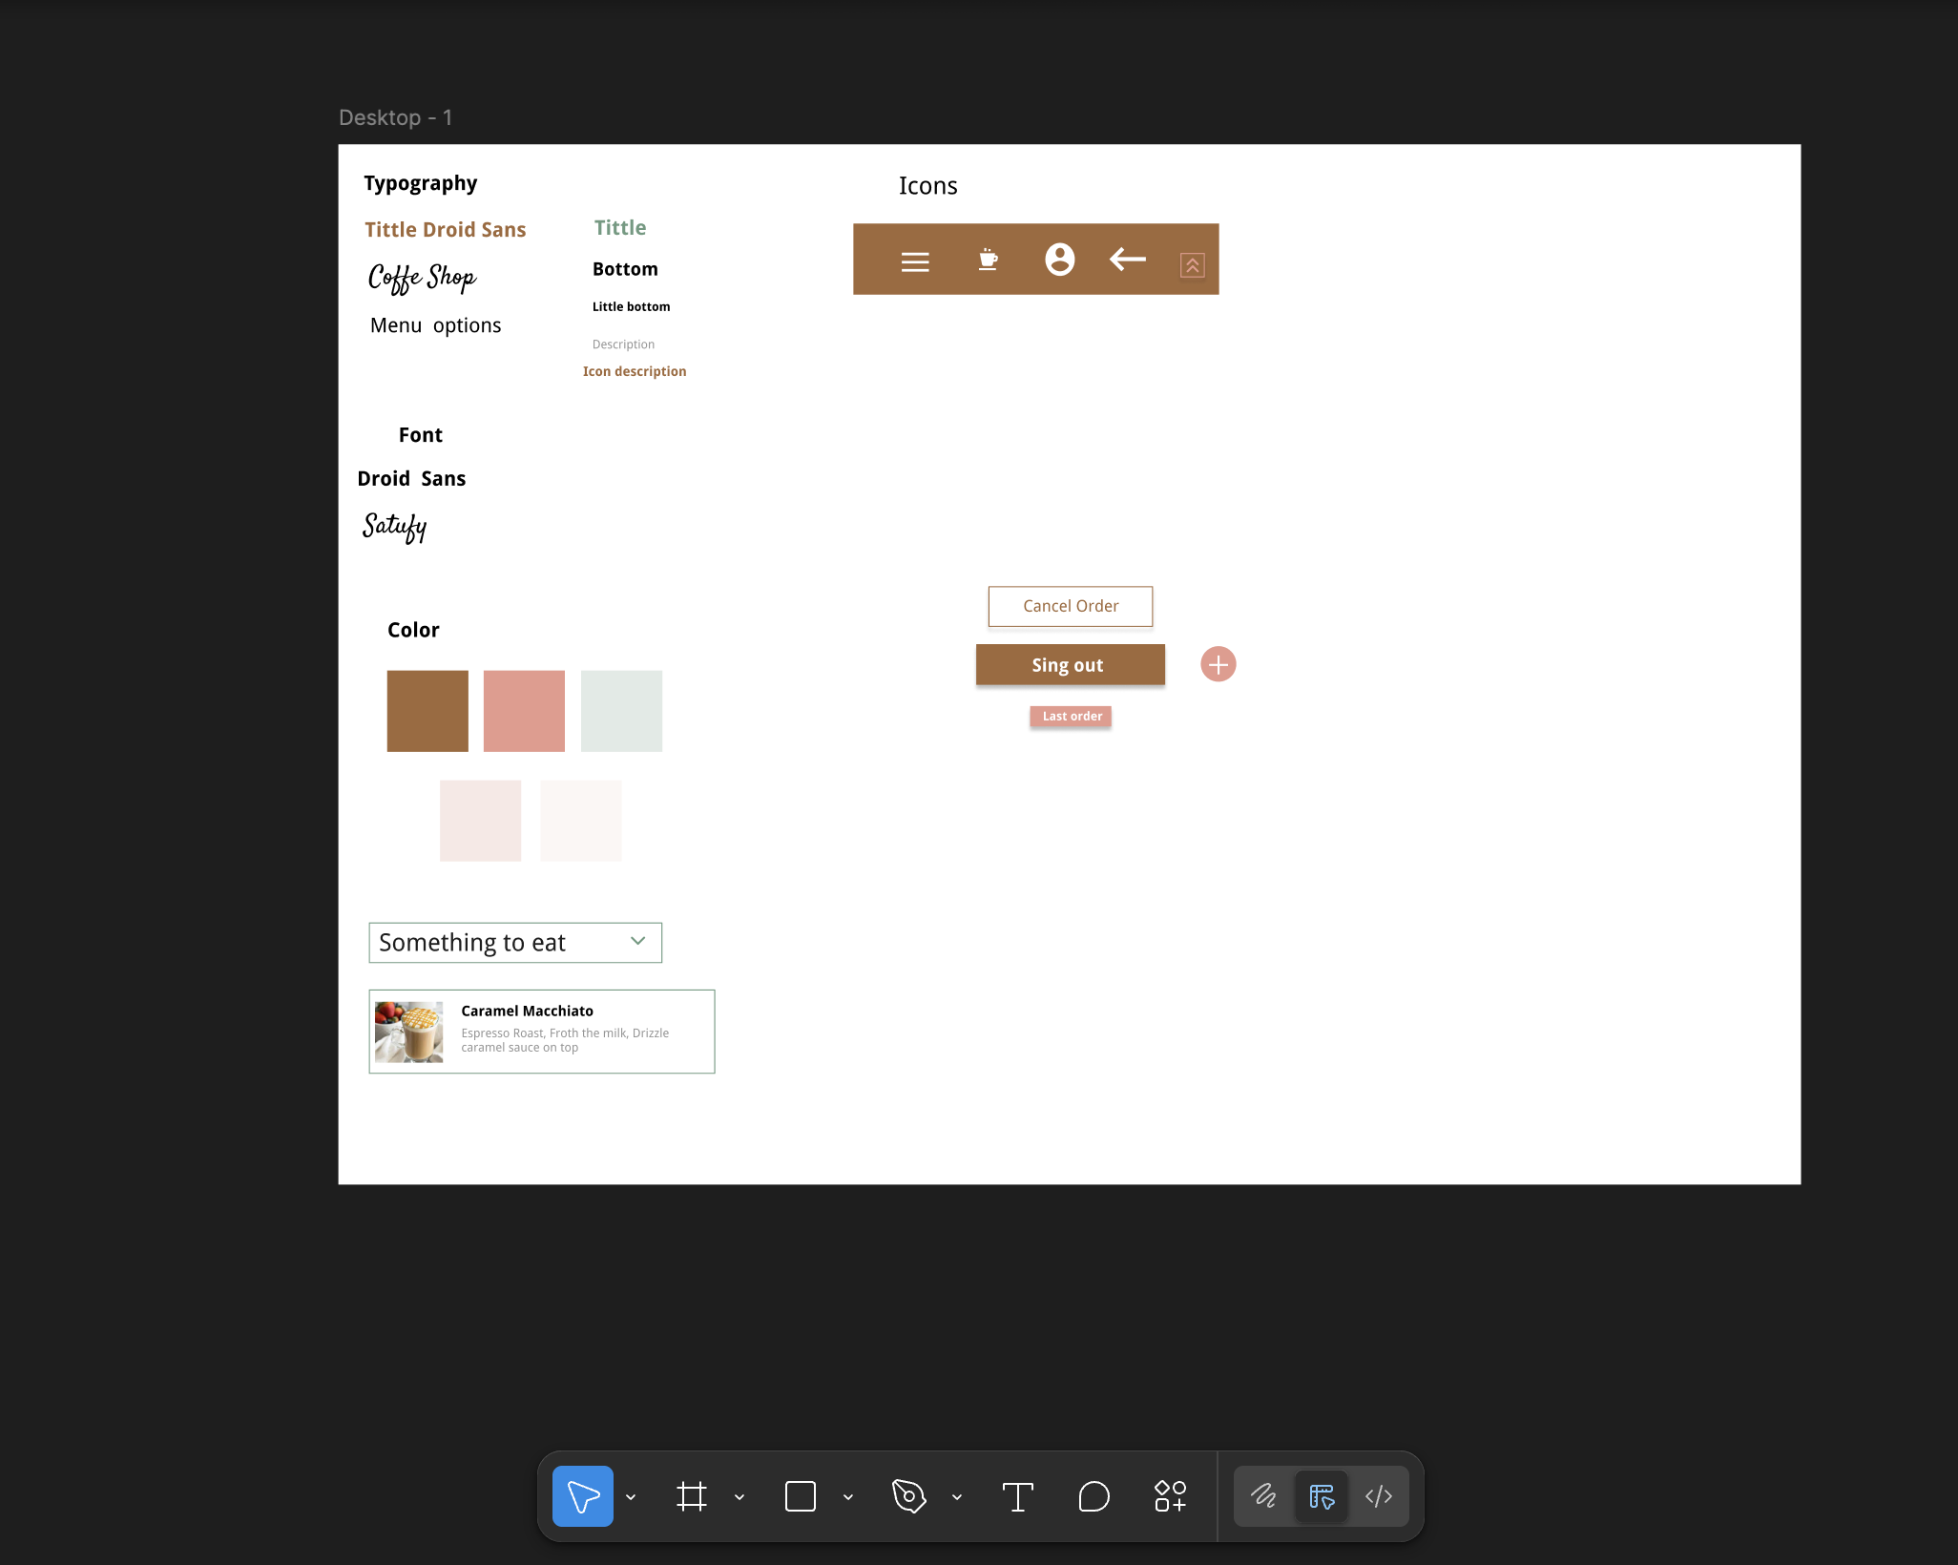Select the Coffe Shop script text
The image size is (1958, 1565).
422,278
